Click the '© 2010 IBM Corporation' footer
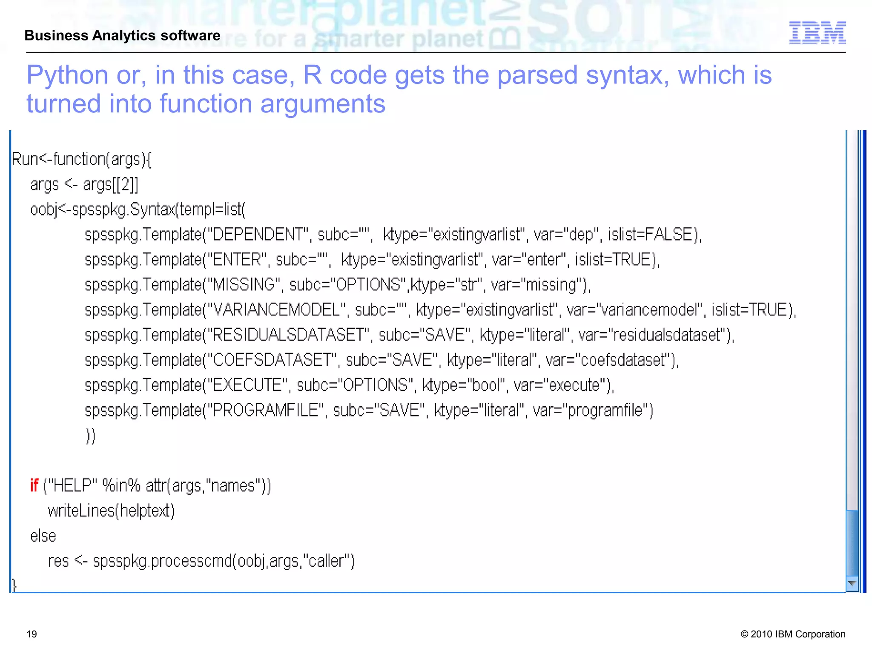Screen dimensions: 872x654 [x=793, y=634]
